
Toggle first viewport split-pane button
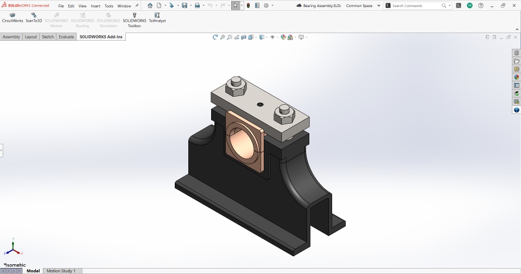[x=487, y=37]
